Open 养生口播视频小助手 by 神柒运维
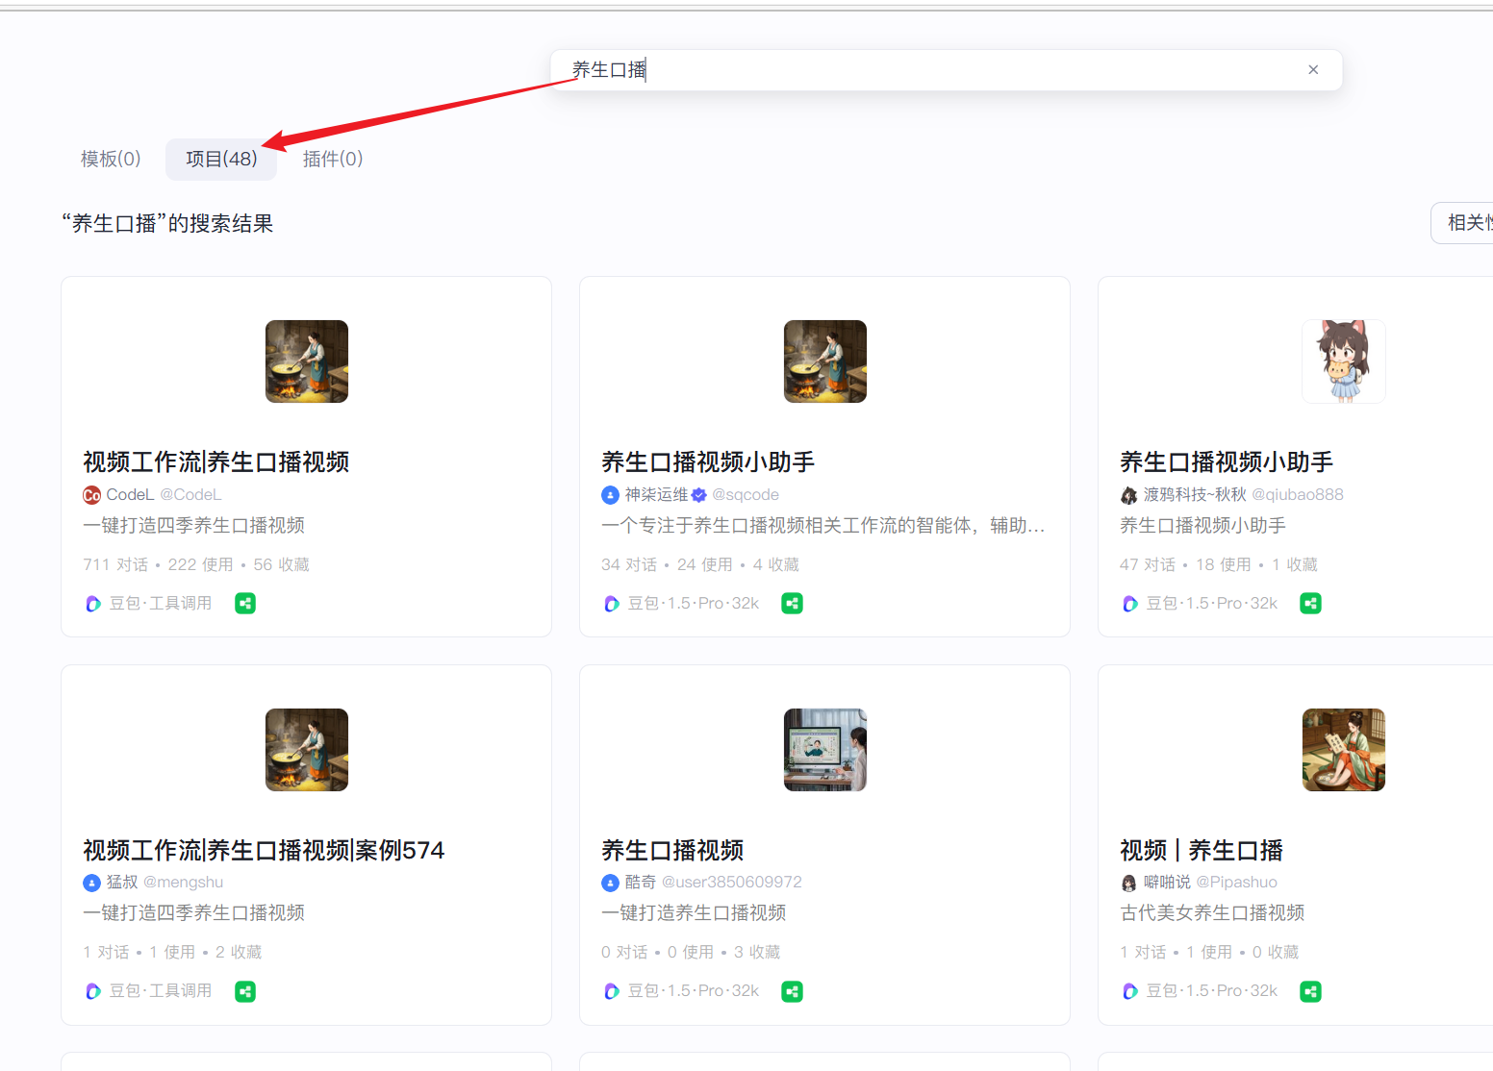Image resolution: width=1493 pixels, height=1071 pixels. [708, 462]
